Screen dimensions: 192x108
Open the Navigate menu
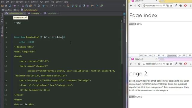(20, 2)
